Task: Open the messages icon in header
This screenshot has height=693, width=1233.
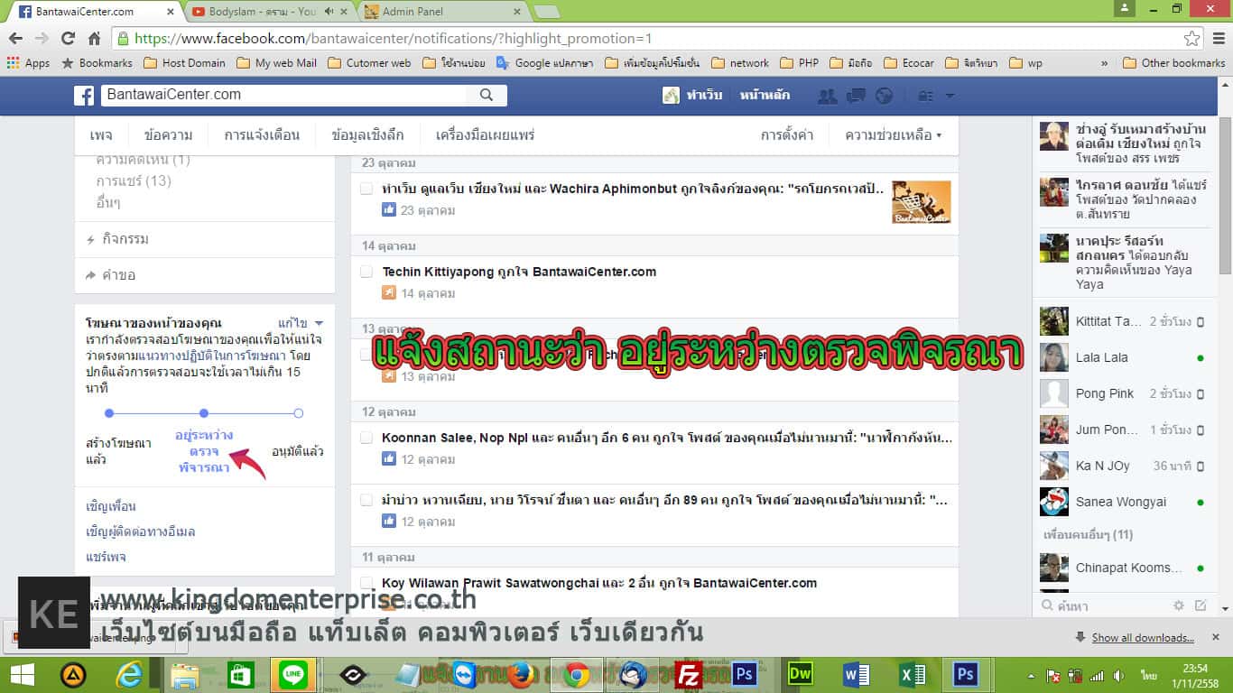Action: [x=856, y=96]
